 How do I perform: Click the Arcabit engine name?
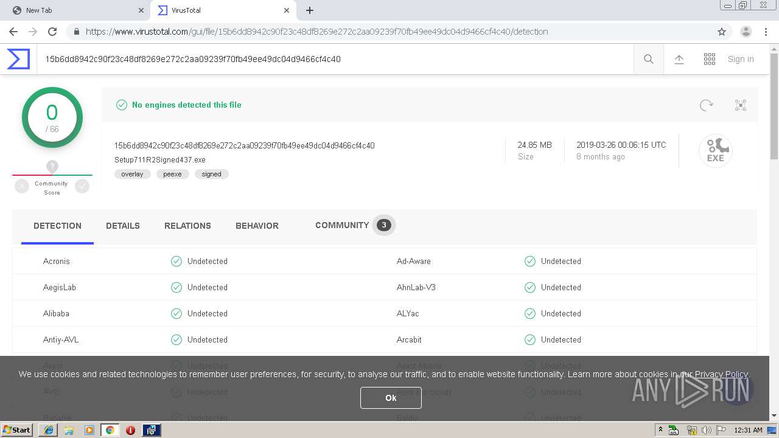pos(409,339)
